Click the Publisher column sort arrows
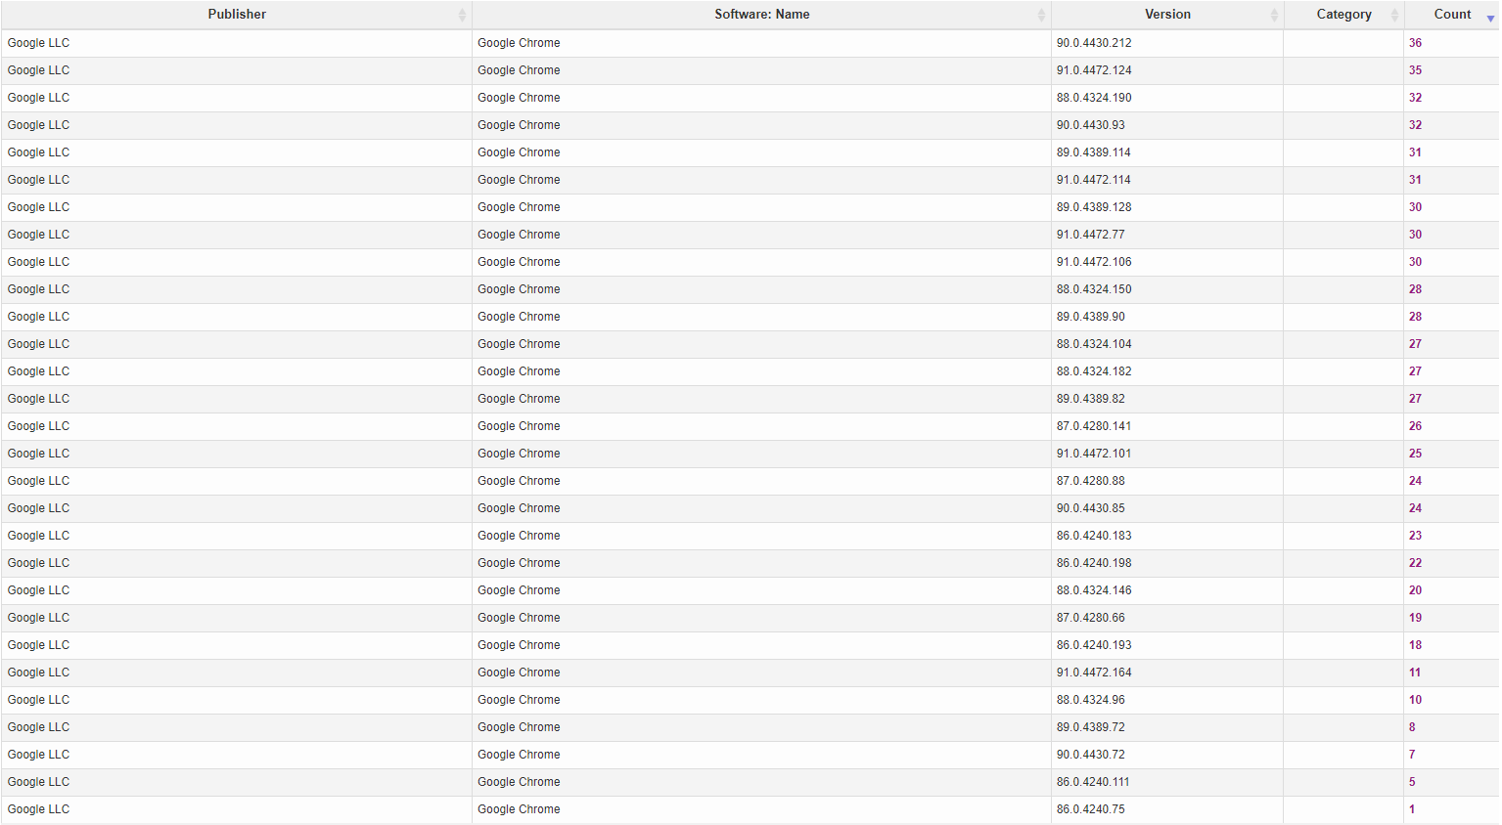Viewport: 1502px width, 825px height. (x=460, y=14)
